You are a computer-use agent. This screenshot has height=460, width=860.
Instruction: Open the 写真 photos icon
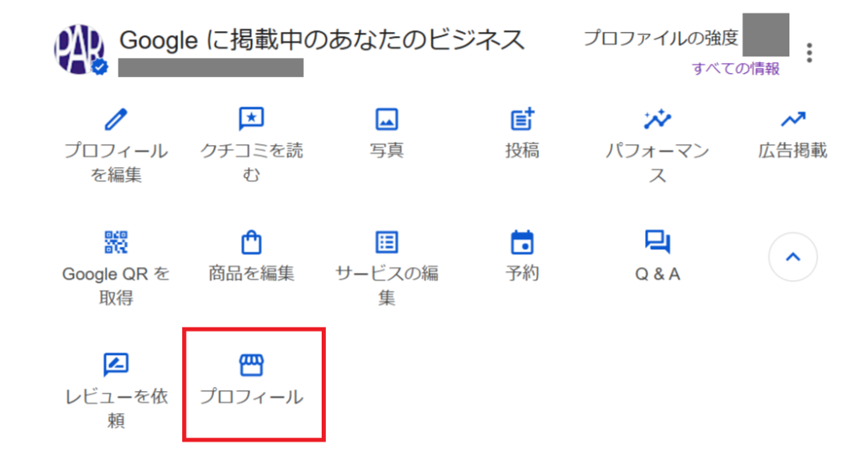click(x=386, y=120)
